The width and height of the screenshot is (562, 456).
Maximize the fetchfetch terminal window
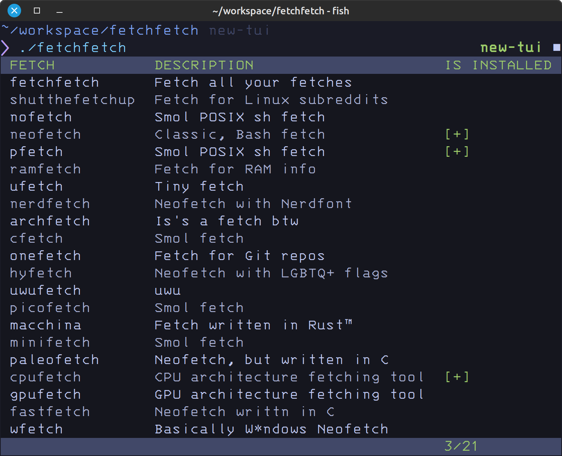[x=37, y=11]
